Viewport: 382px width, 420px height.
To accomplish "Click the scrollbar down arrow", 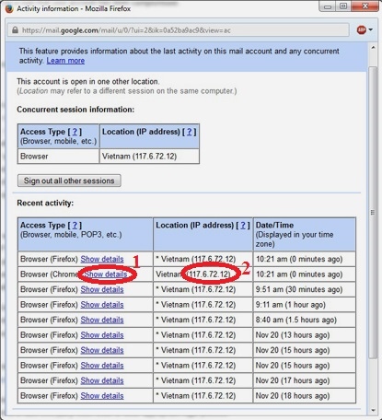I will click(x=373, y=410).
